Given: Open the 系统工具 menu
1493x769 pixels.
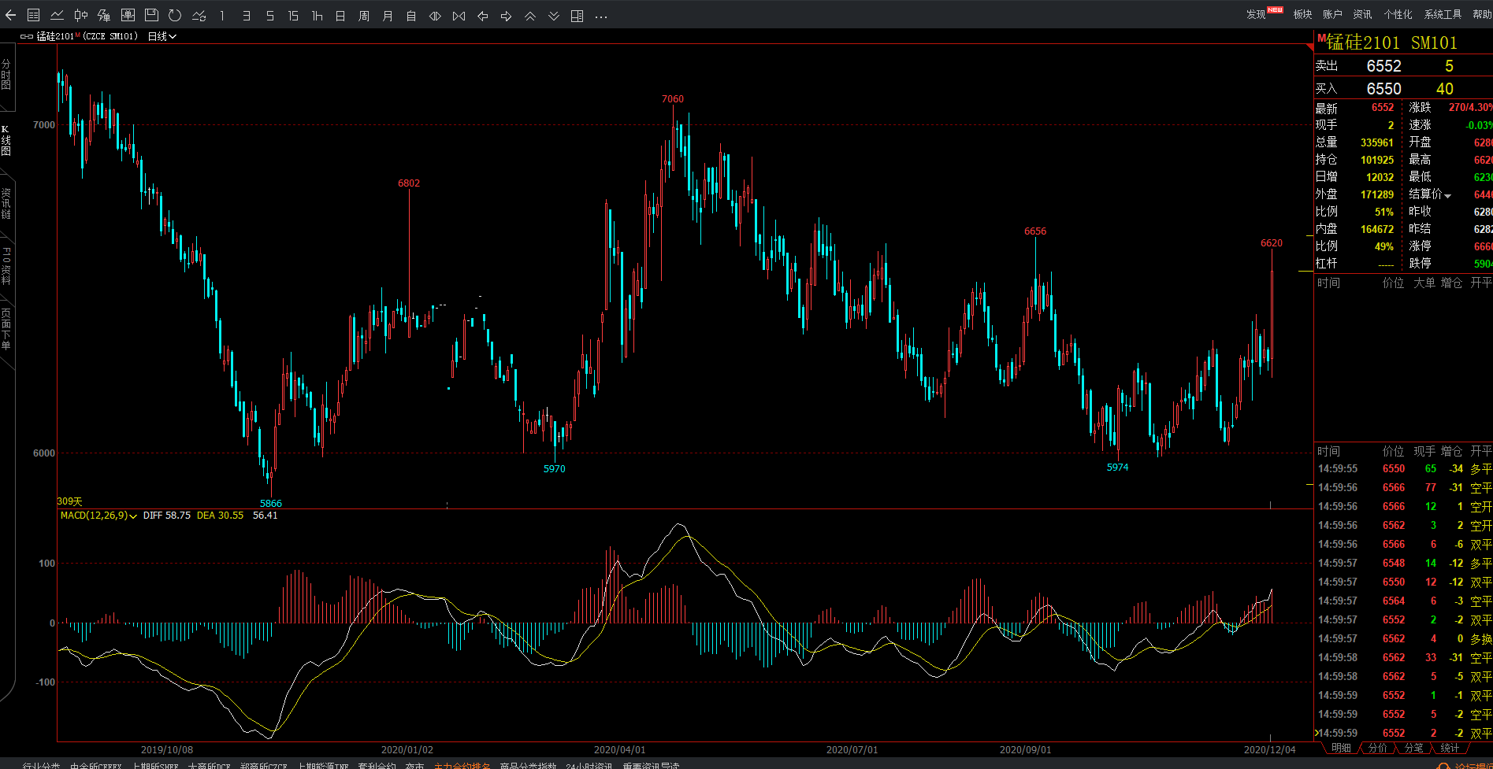Looking at the screenshot, I should tap(1443, 14).
